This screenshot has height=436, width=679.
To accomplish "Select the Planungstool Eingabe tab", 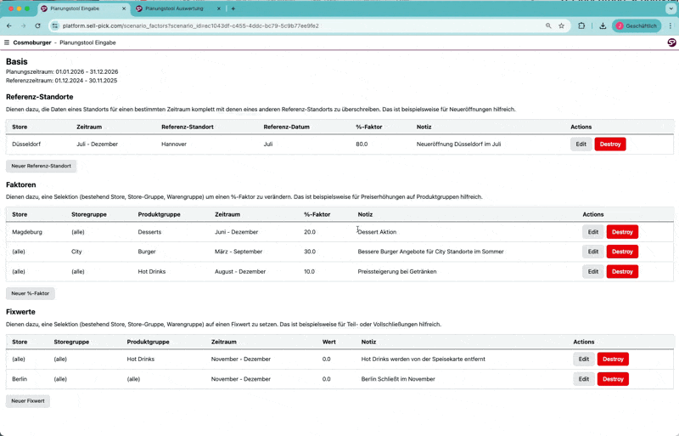I will [x=76, y=8].
